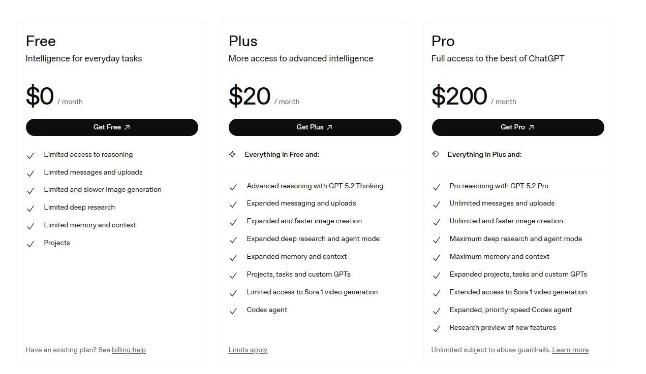646x374 pixels.
Task: Click the checkmark beside Limited deep research
Action: [30, 208]
